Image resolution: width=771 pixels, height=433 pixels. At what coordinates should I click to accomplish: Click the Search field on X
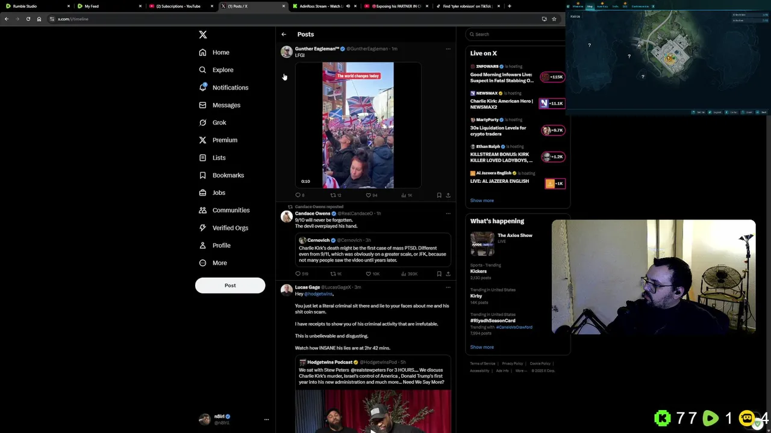[x=517, y=34]
